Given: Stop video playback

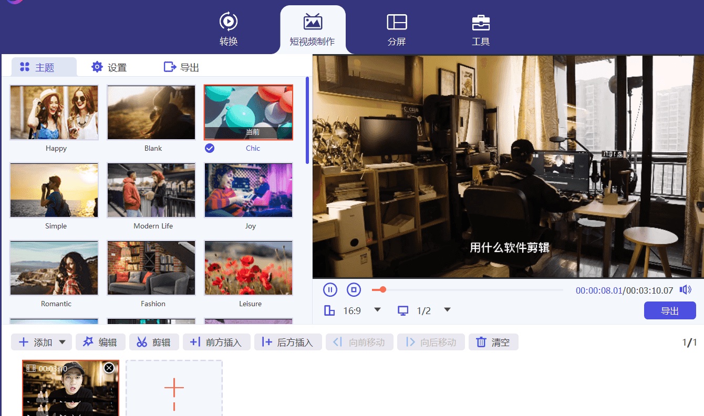Looking at the screenshot, I should tap(354, 289).
